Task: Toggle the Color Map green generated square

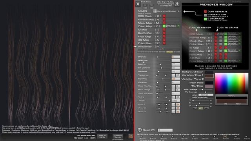Action: pos(164,26)
